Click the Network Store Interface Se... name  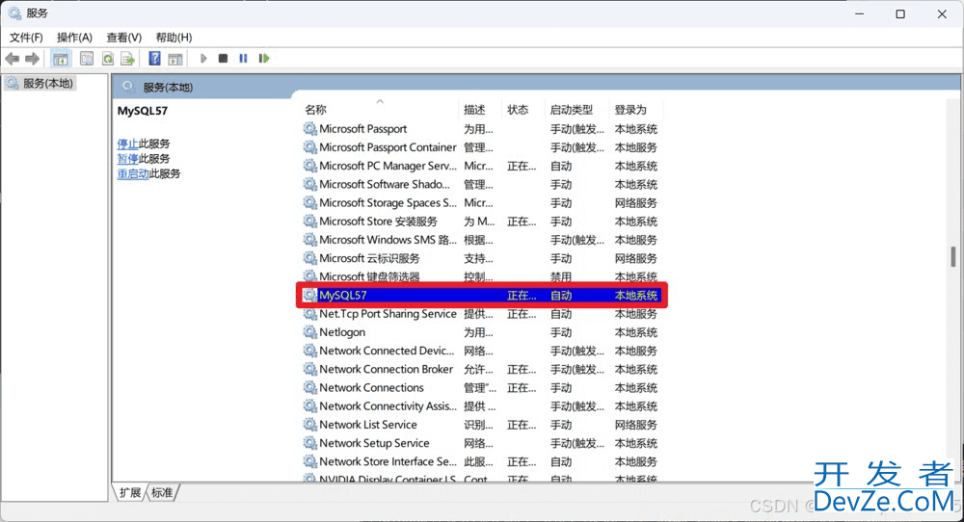[x=388, y=461]
